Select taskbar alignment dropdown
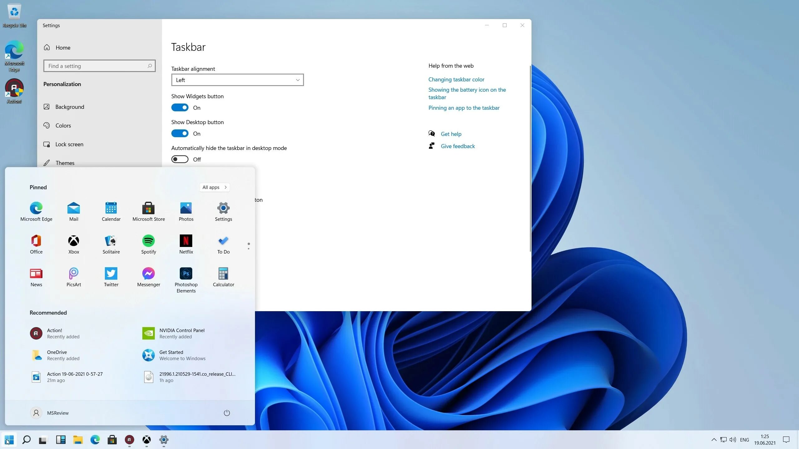Screen dimensions: 799x449 pyautogui.click(x=237, y=80)
